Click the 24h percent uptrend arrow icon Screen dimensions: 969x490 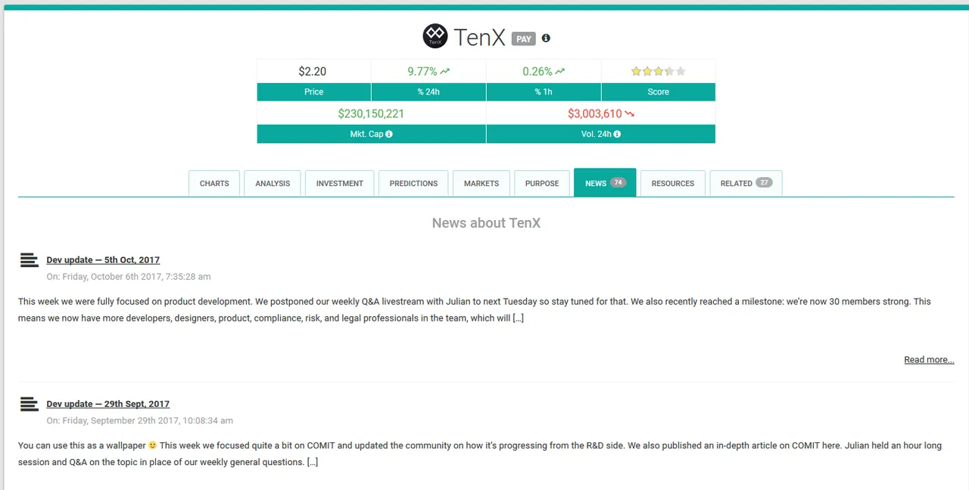coord(445,71)
